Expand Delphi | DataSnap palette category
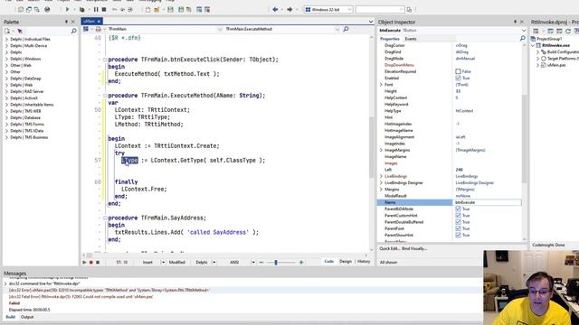This screenshot has width=579, height=325. (x=6, y=79)
